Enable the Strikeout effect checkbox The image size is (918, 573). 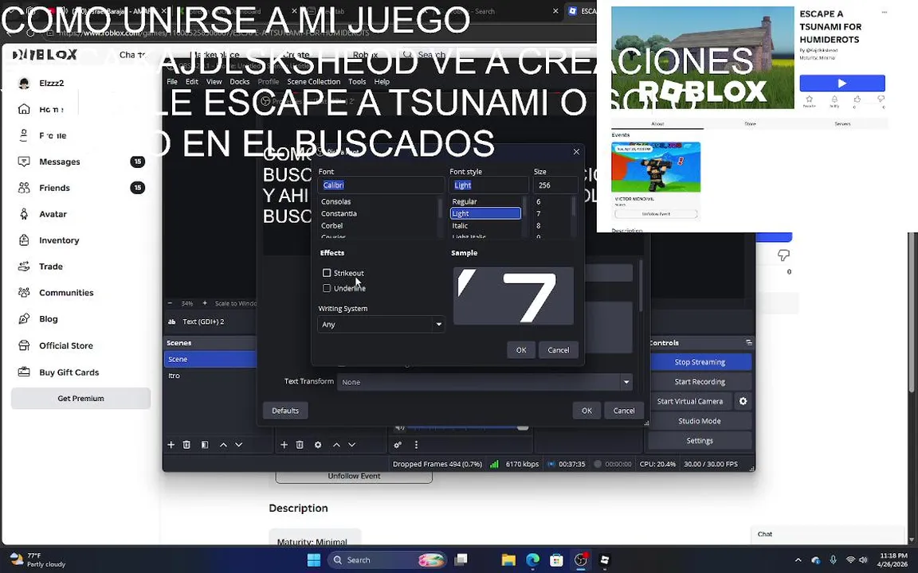tap(327, 273)
